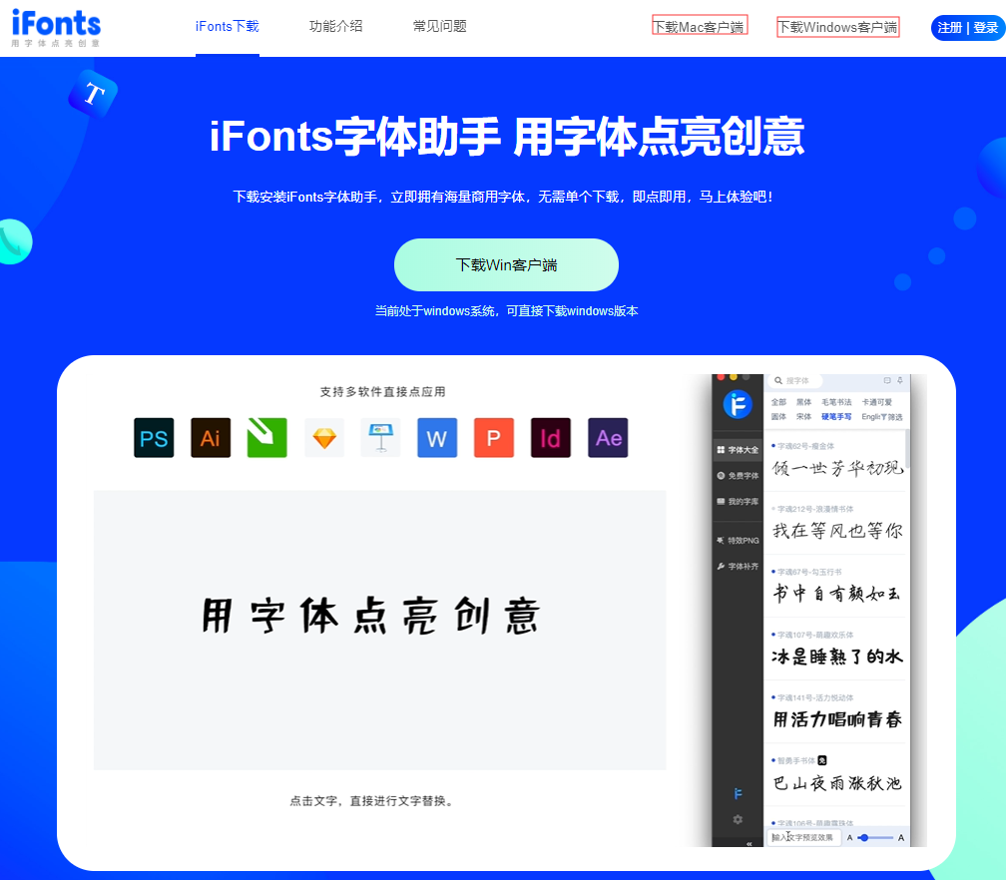Click the 注册 | 登录 button
The image size is (1006, 880).
tap(967, 28)
